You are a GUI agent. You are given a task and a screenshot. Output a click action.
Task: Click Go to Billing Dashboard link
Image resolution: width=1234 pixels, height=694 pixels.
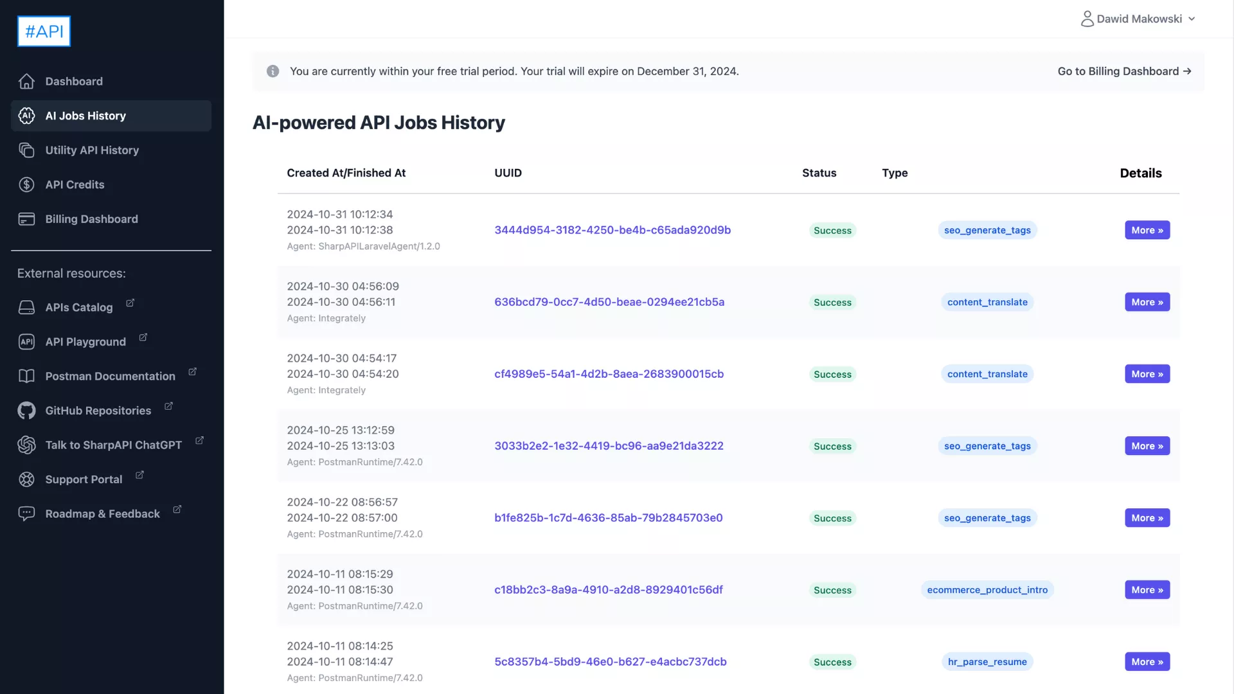1124,71
